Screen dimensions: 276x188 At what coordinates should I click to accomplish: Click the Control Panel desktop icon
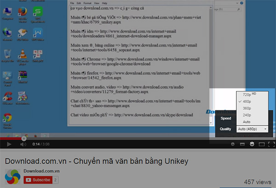click(x=7, y=79)
